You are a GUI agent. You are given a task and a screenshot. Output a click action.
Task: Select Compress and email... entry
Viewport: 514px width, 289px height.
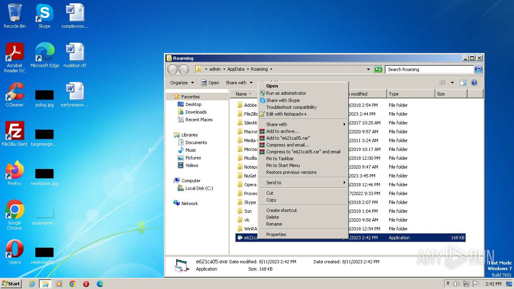pyautogui.click(x=303, y=145)
